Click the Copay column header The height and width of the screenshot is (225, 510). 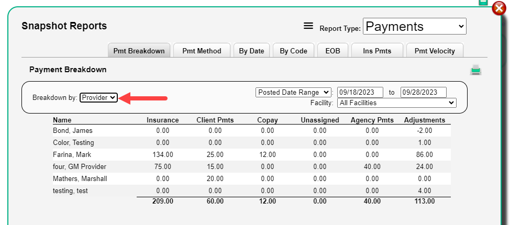(x=268, y=120)
